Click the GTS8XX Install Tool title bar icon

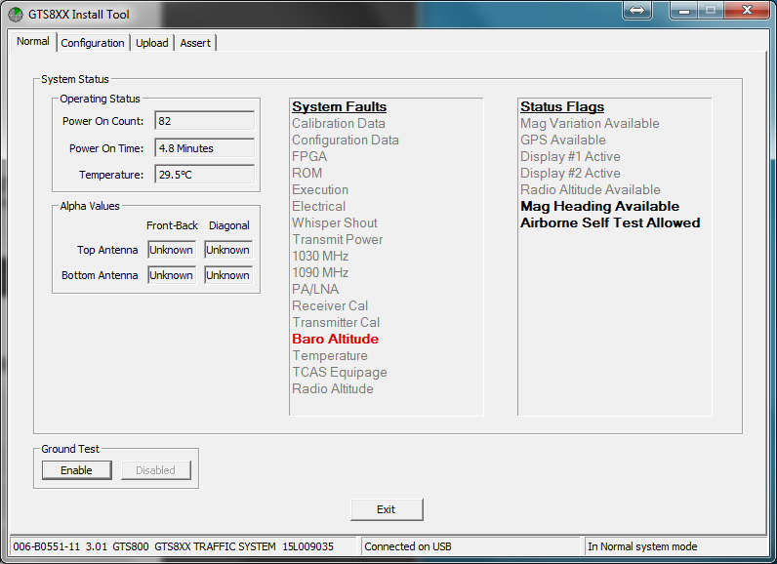pos(16,15)
